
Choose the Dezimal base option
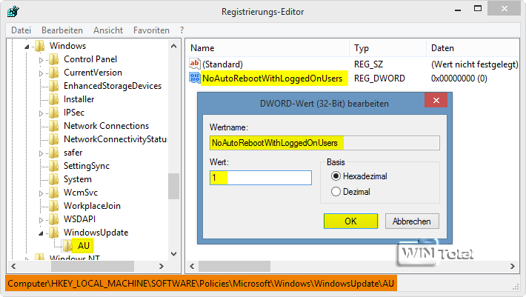click(x=336, y=192)
